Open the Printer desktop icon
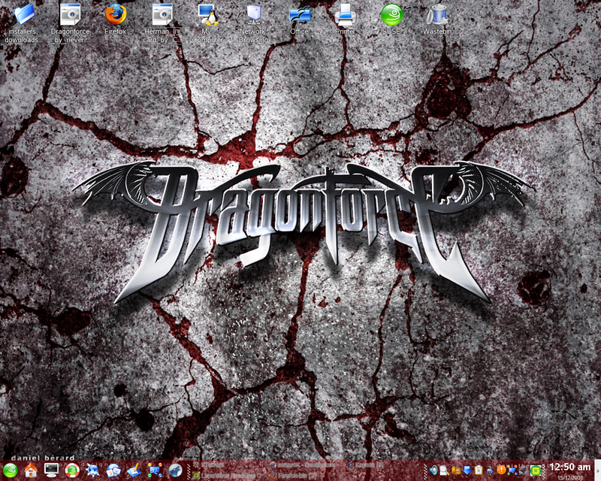 pyautogui.click(x=346, y=20)
